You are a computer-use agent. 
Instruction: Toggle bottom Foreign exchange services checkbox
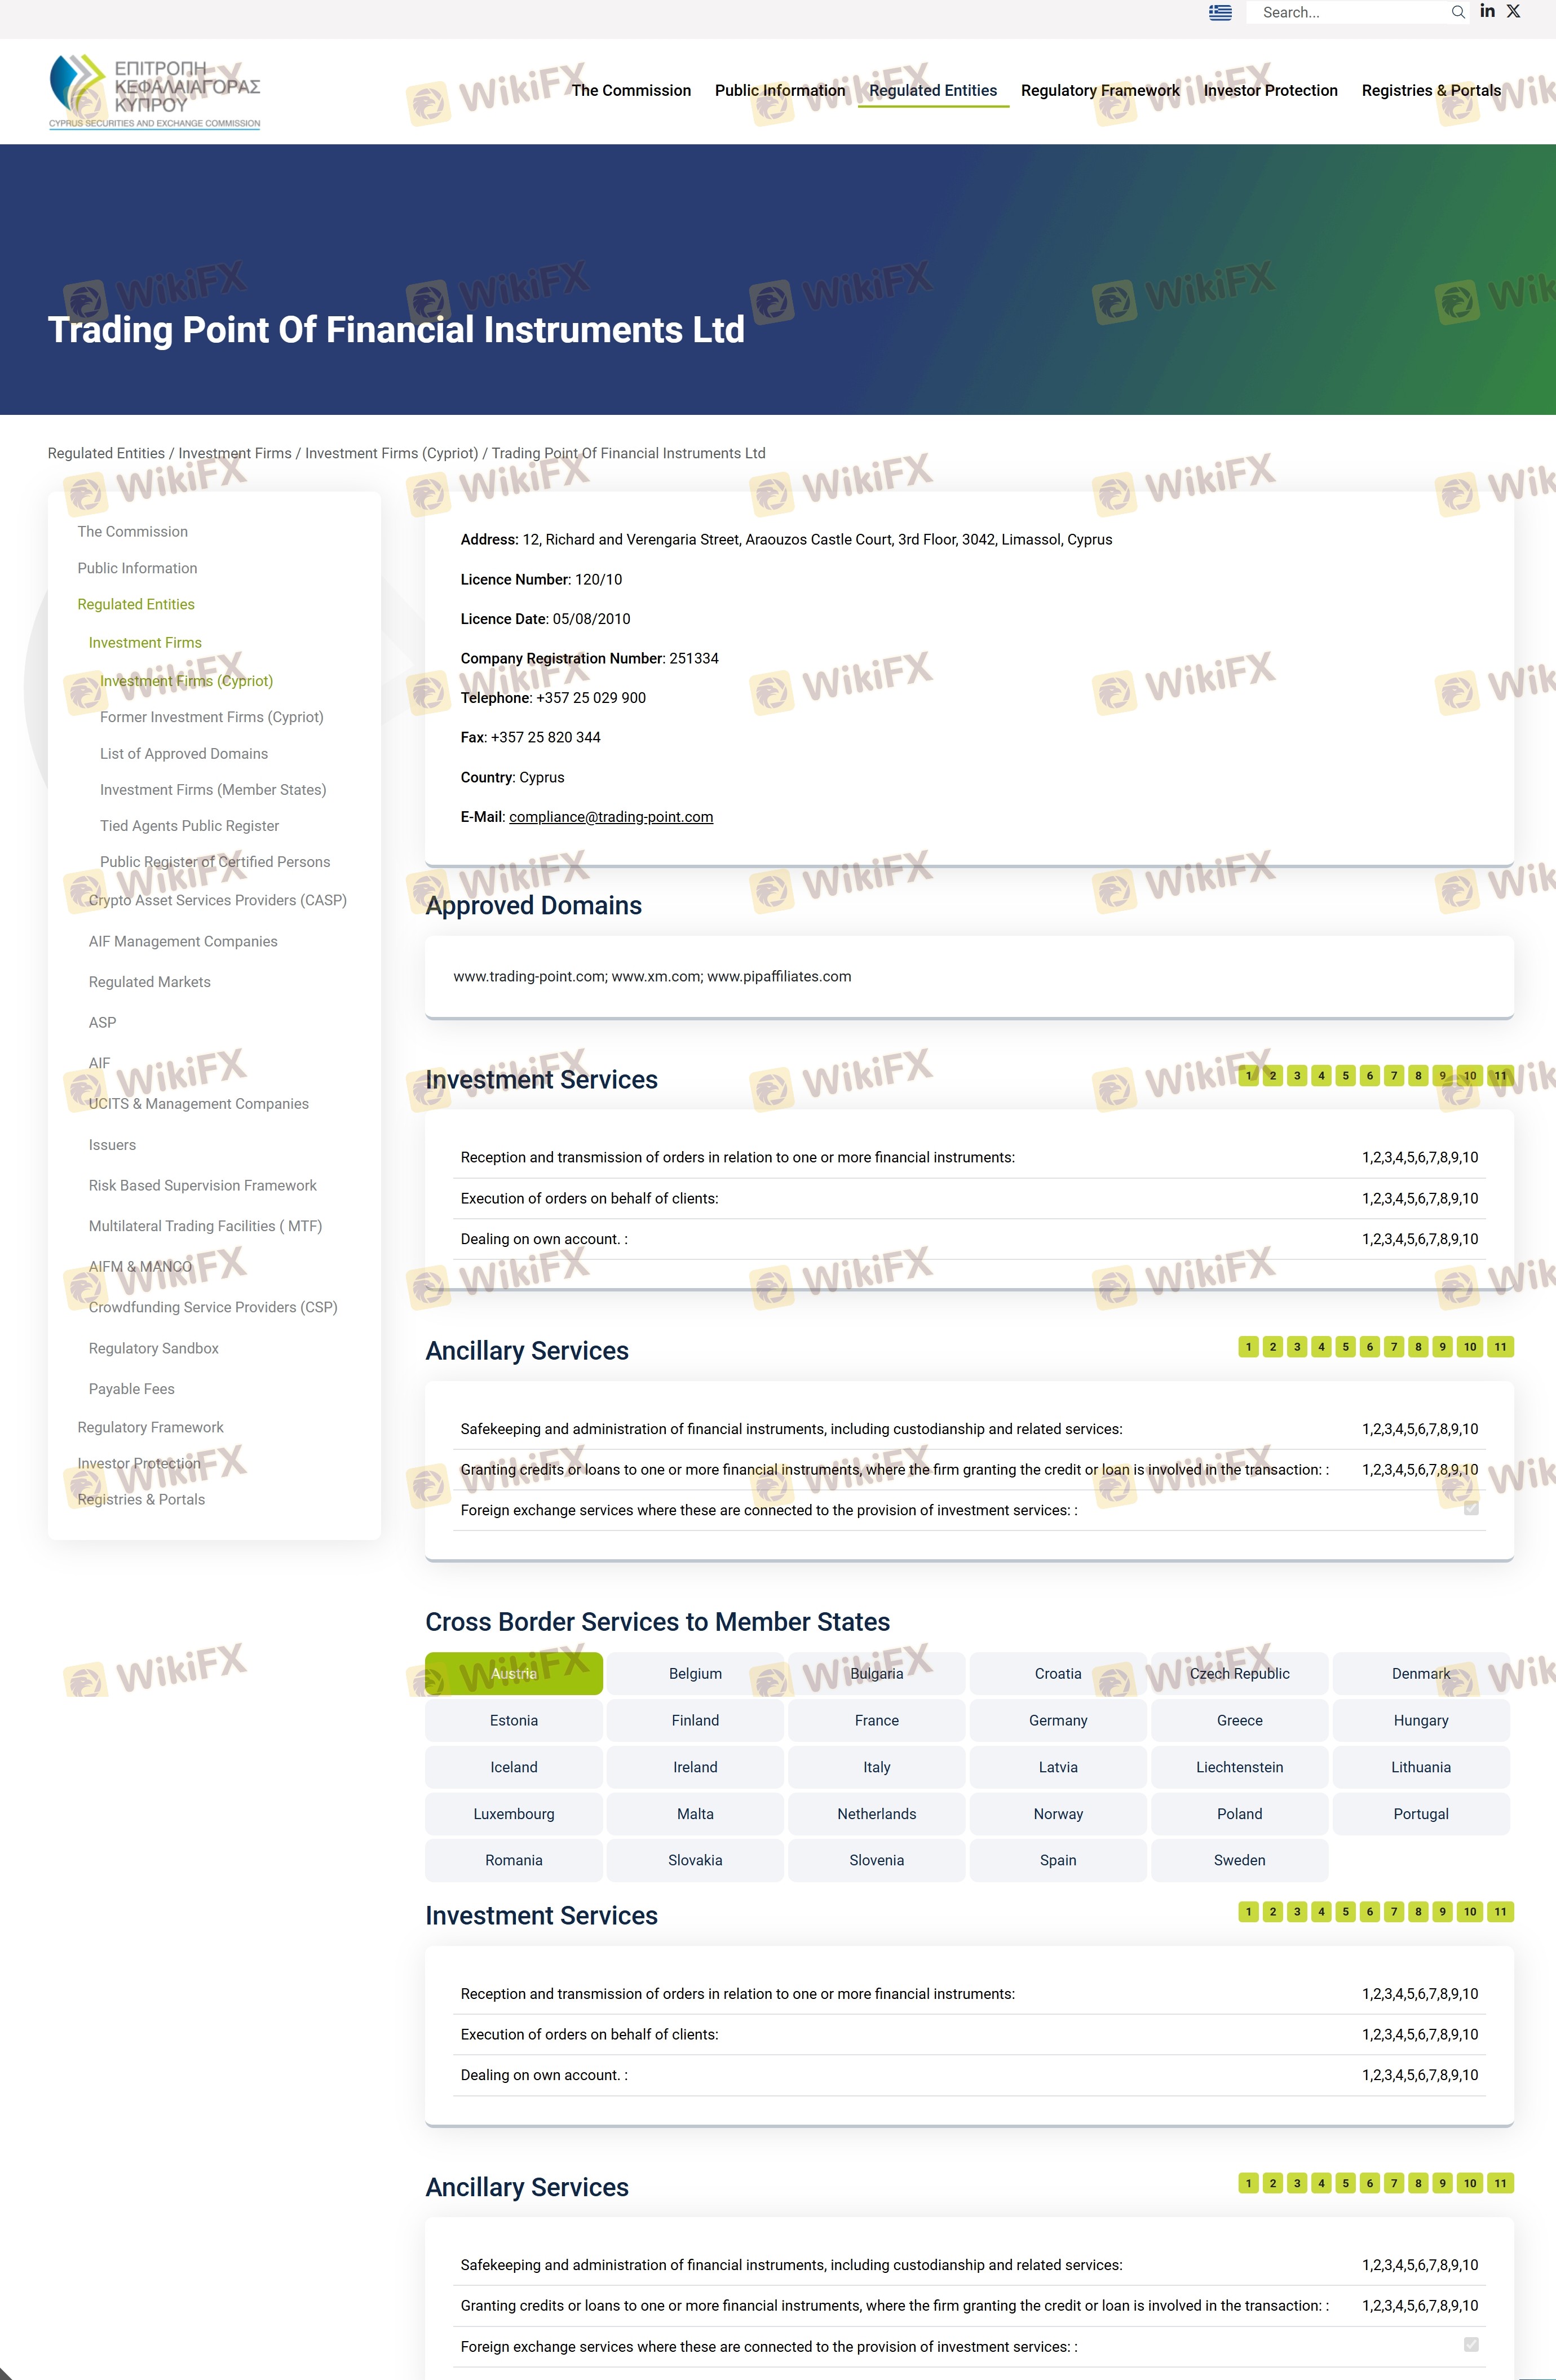coord(1471,2344)
